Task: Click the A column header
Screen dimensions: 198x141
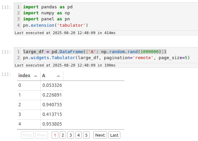Action: click(x=52, y=76)
